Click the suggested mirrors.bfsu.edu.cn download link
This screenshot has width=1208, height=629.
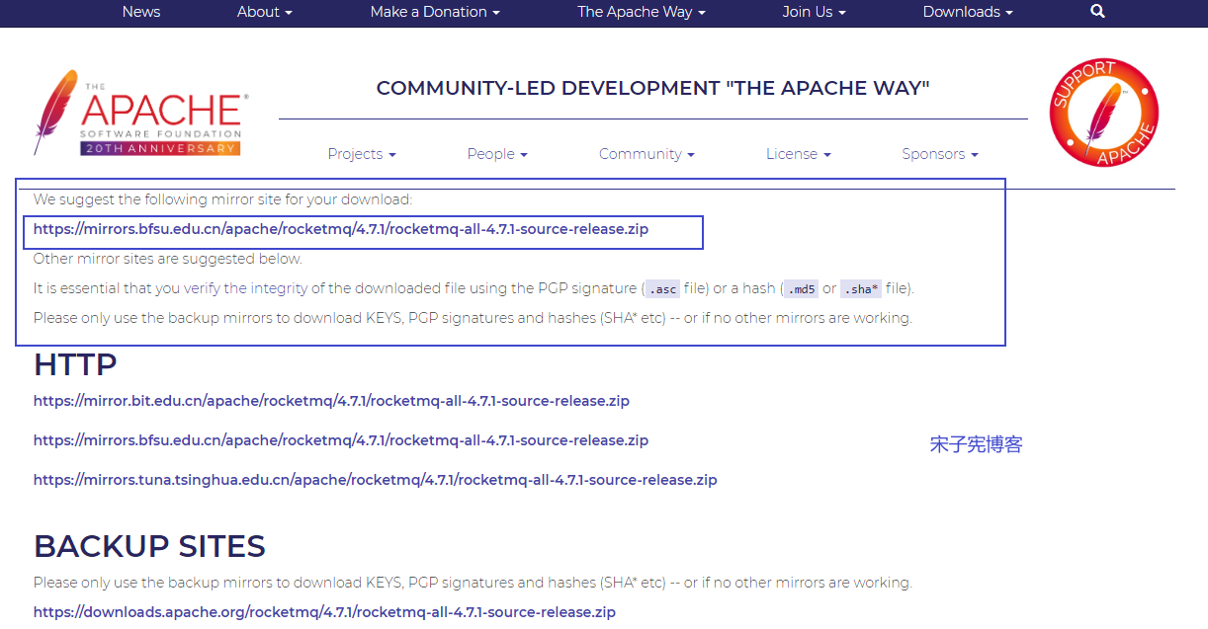click(341, 229)
